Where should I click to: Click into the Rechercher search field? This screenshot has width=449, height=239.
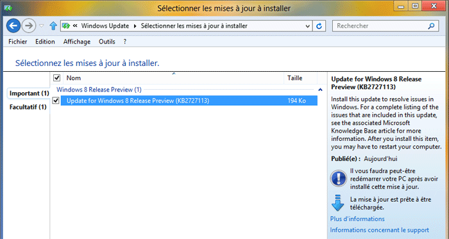tap(381, 26)
